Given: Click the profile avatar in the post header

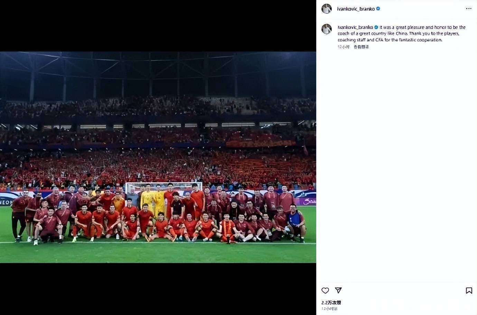Looking at the screenshot, I should [326, 9].
